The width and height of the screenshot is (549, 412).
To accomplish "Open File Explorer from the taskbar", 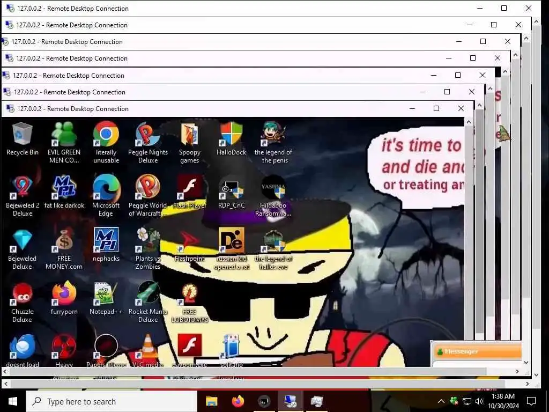I will click(x=211, y=401).
